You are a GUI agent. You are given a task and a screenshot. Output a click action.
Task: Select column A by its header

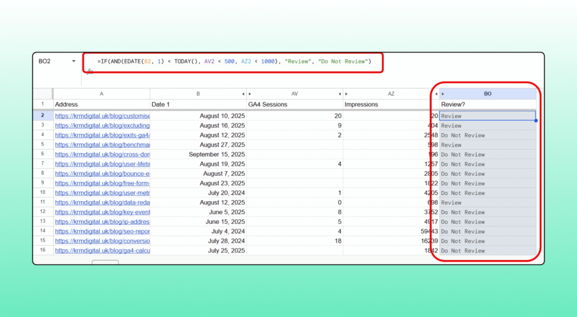click(x=101, y=94)
